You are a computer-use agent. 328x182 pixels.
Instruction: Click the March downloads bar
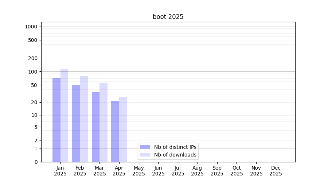tap(104, 122)
